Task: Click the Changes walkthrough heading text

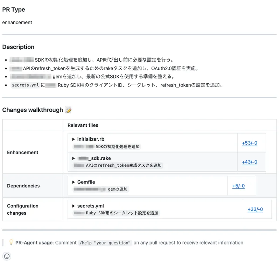Action: (x=33, y=110)
